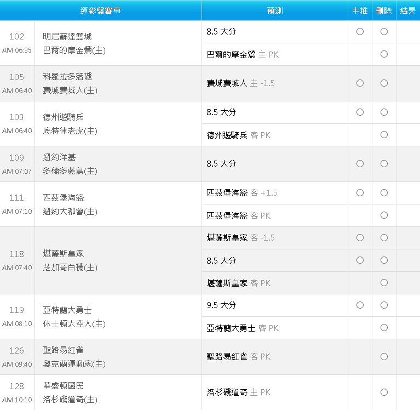Viewport: 420px width, 410px height.
Task: Click game number 105
Action: [16, 77]
